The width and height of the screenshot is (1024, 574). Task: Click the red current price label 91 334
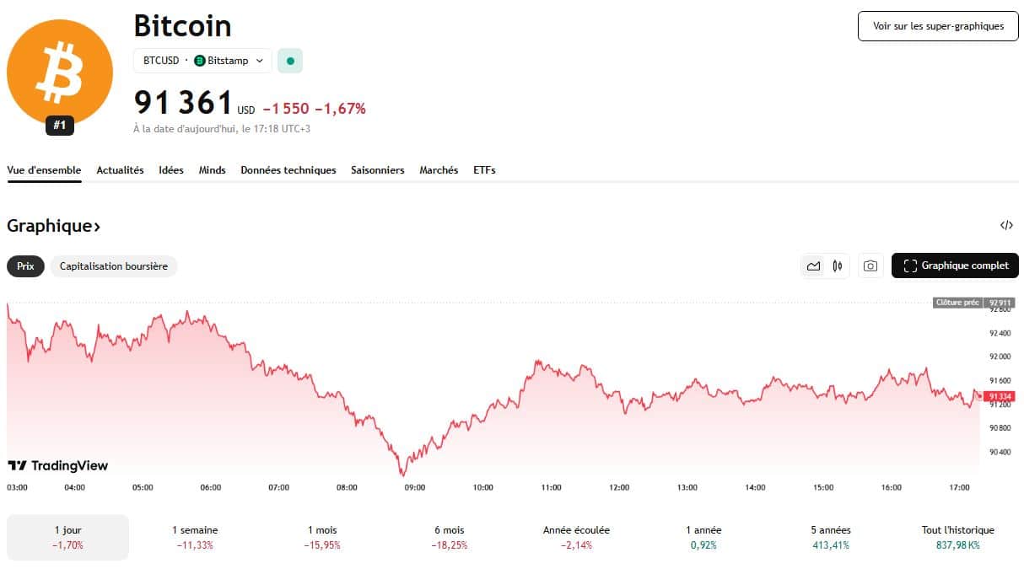click(1000, 396)
